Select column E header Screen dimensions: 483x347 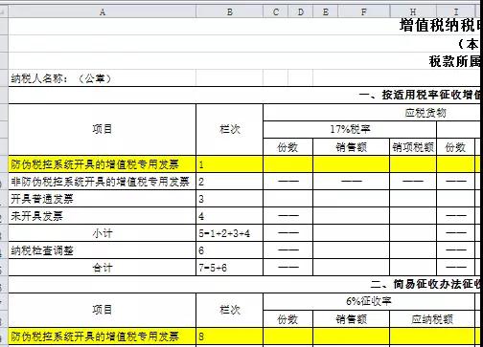coord(325,11)
